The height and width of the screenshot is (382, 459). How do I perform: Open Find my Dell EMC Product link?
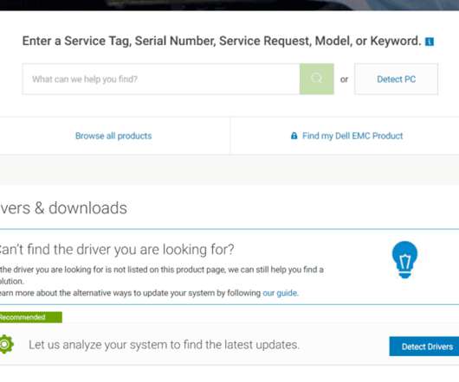(x=352, y=136)
